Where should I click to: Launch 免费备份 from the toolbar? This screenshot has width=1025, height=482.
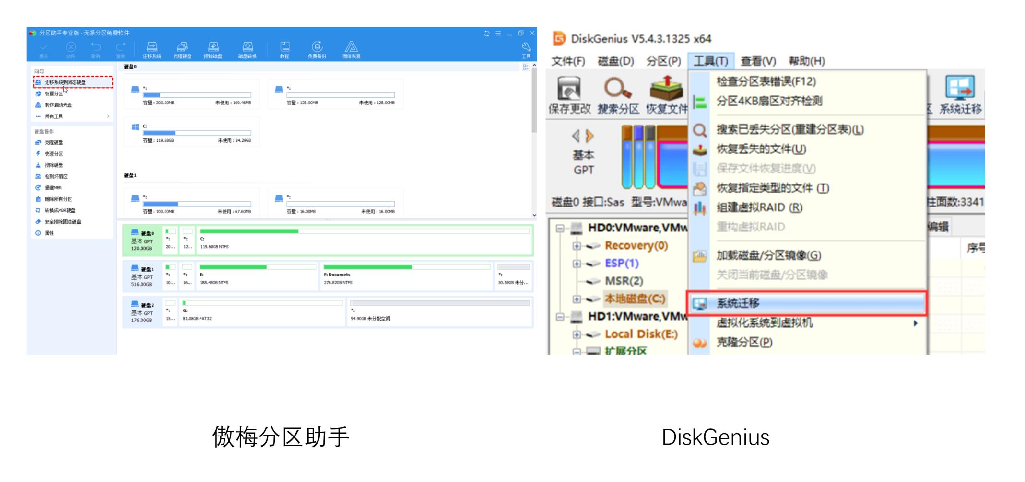316,49
